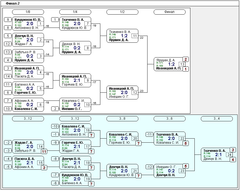Click loser-slot box -4 beside Пасюта
240x191 pixels.
(x=8, y=159)
